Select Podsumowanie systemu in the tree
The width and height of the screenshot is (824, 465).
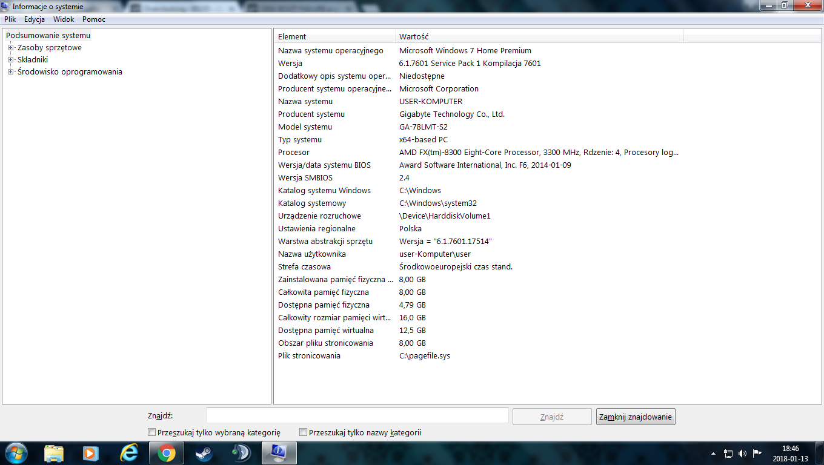pos(48,36)
